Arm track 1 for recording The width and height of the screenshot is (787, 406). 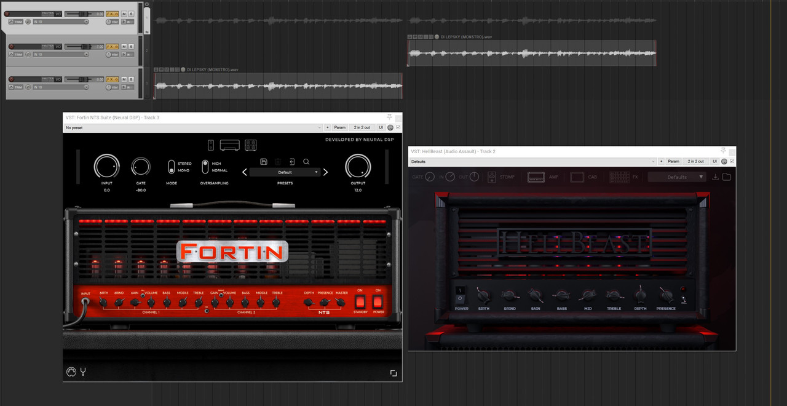tap(7, 14)
